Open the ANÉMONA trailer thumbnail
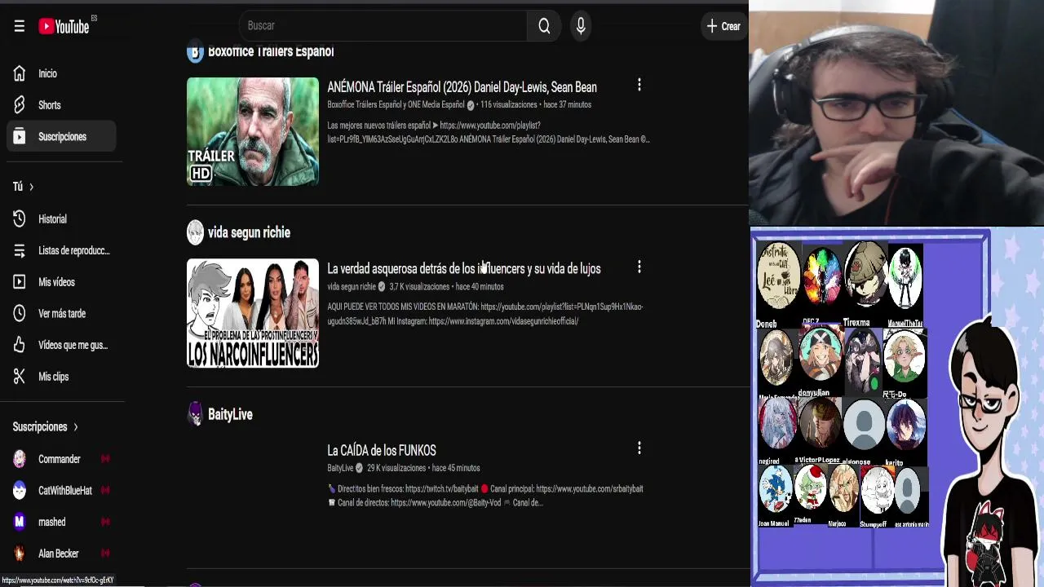 253,131
